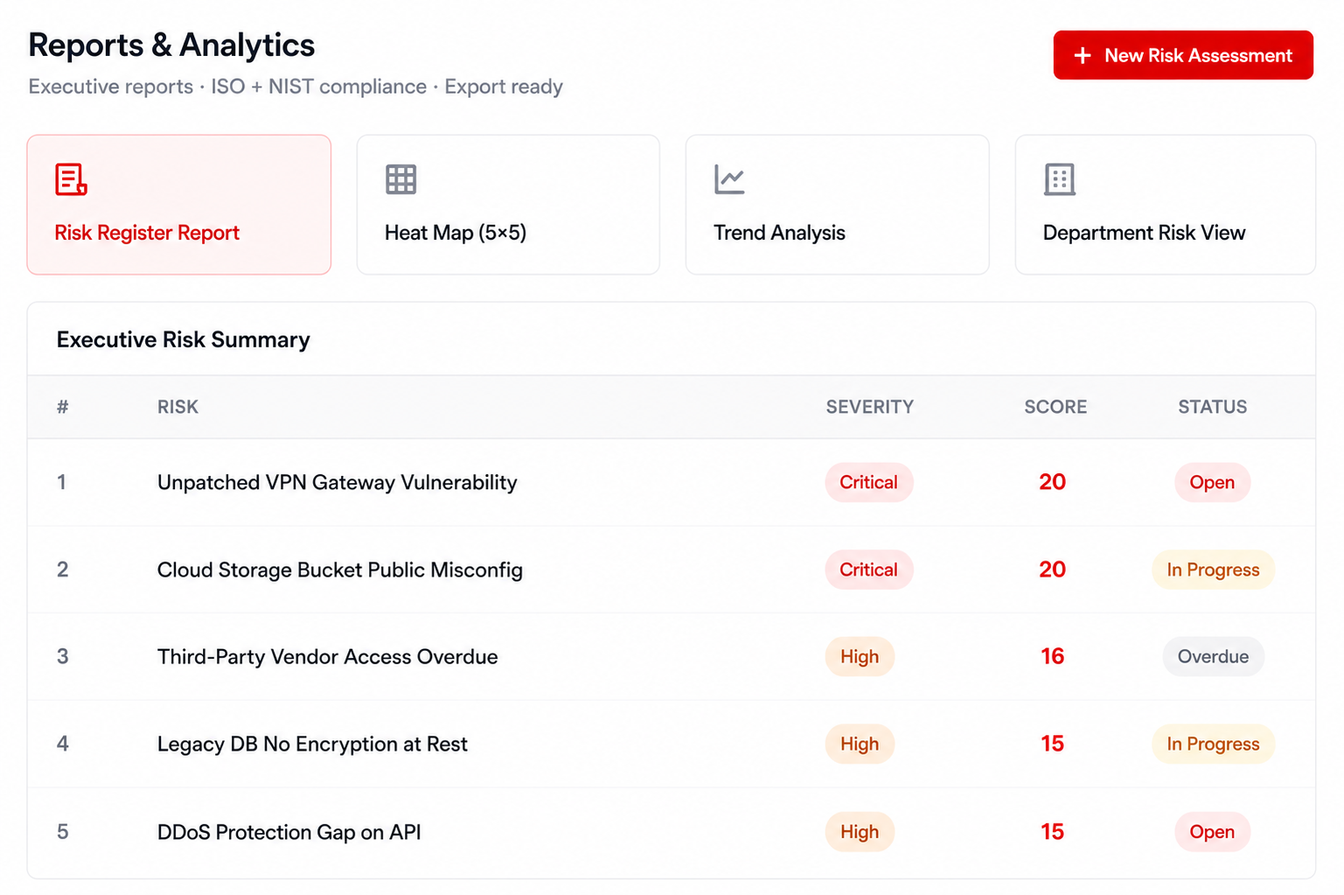
Task: Click Critical badge for Unpatched VPN Gateway
Action: click(x=869, y=482)
